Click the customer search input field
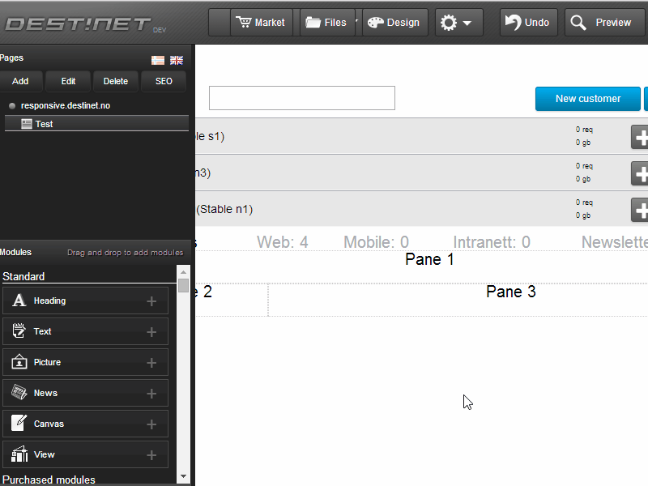Viewport: 648px width, 486px height. pyautogui.click(x=301, y=98)
